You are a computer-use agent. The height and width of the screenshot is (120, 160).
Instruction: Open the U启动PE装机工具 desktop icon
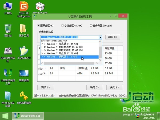point(8,77)
